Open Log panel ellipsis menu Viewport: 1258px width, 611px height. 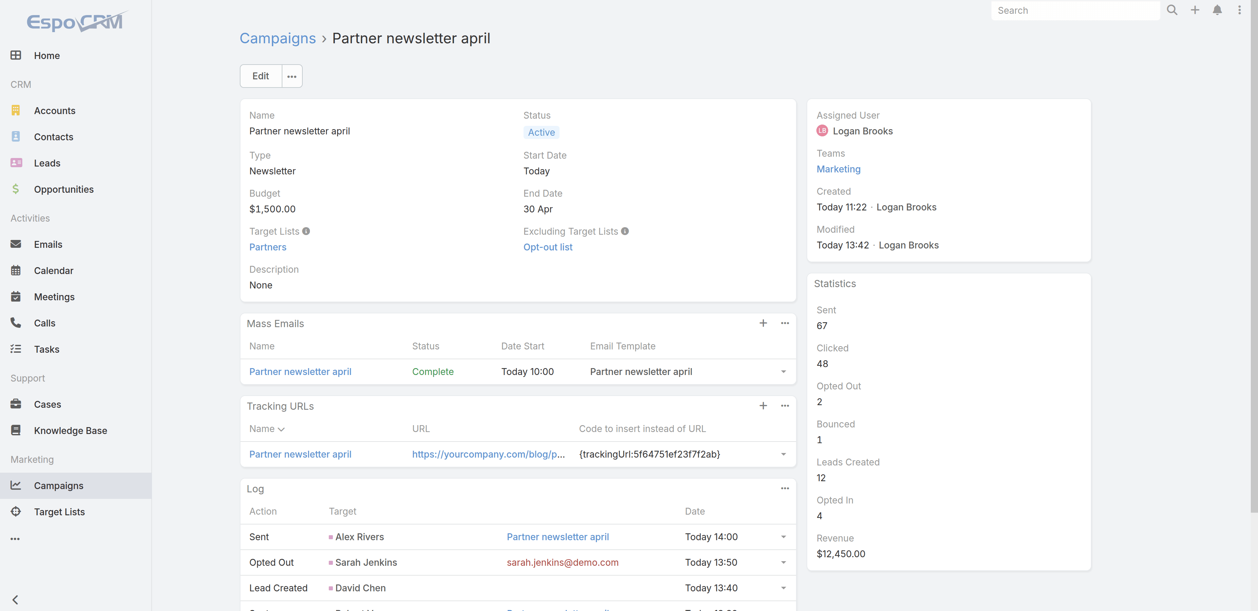(x=785, y=488)
